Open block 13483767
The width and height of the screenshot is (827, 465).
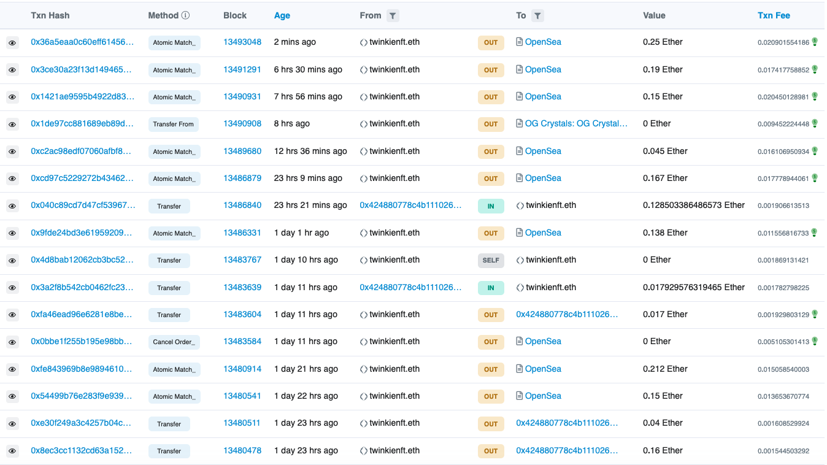click(242, 259)
